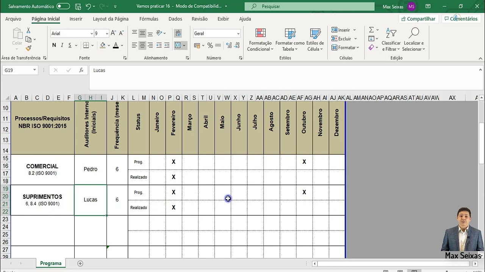Toggle Salvamento Automático switch
Screen dimensions: 485x272
(63, 6)
